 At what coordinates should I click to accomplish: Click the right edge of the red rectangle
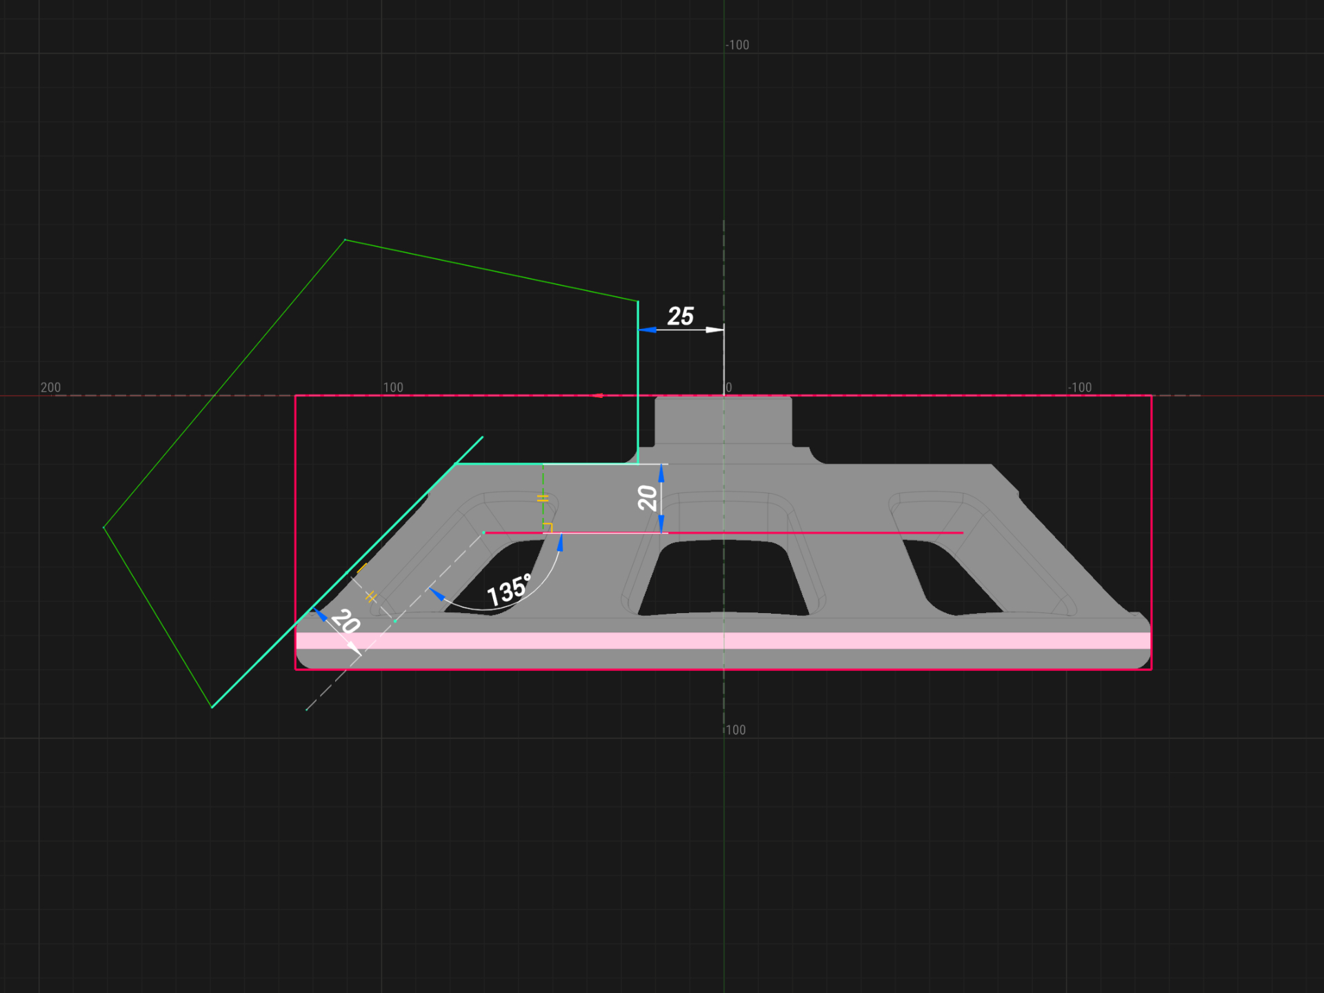(x=1151, y=531)
